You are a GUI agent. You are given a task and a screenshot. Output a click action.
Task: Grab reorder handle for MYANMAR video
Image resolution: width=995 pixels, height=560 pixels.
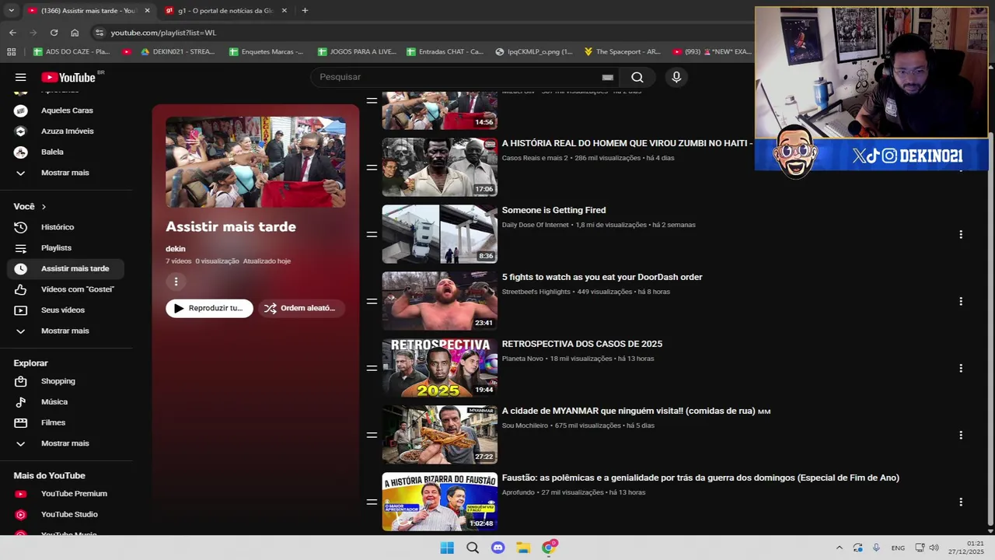pyautogui.click(x=372, y=435)
